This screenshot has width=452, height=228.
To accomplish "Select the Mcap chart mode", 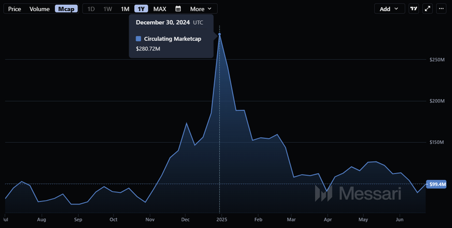I will 67,9.
